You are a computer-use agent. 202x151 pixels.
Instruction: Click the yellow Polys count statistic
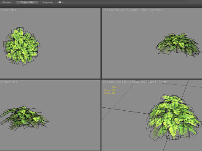coord(110,90)
